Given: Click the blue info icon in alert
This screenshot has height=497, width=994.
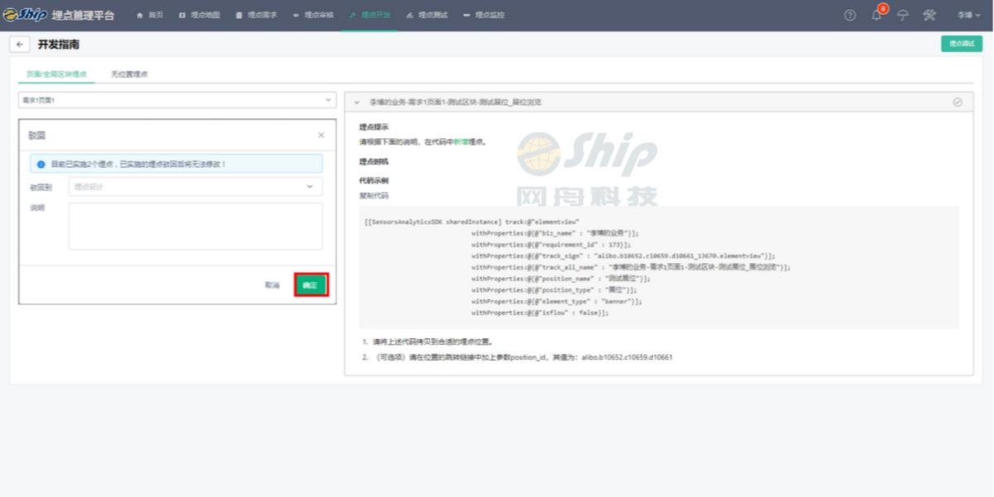Looking at the screenshot, I should point(41,164).
